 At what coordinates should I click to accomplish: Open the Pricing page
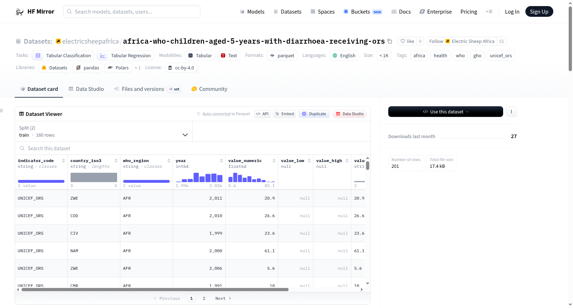coord(469,12)
